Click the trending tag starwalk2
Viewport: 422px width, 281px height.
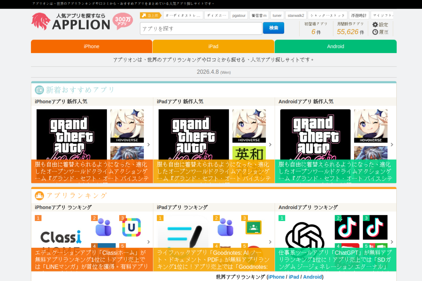(x=296, y=15)
